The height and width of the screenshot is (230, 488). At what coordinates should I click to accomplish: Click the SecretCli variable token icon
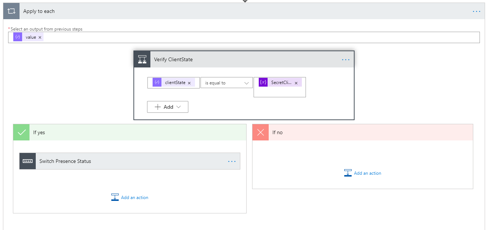(x=263, y=83)
